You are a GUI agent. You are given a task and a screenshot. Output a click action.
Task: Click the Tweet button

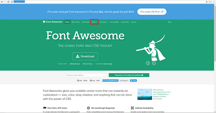click(x=133, y=81)
